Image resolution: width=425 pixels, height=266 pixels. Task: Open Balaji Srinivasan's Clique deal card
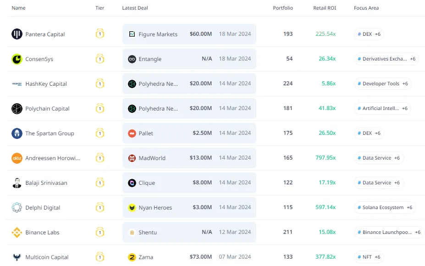tap(189, 183)
